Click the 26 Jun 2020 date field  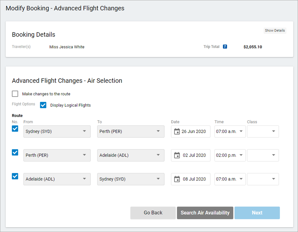[x=191, y=131]
